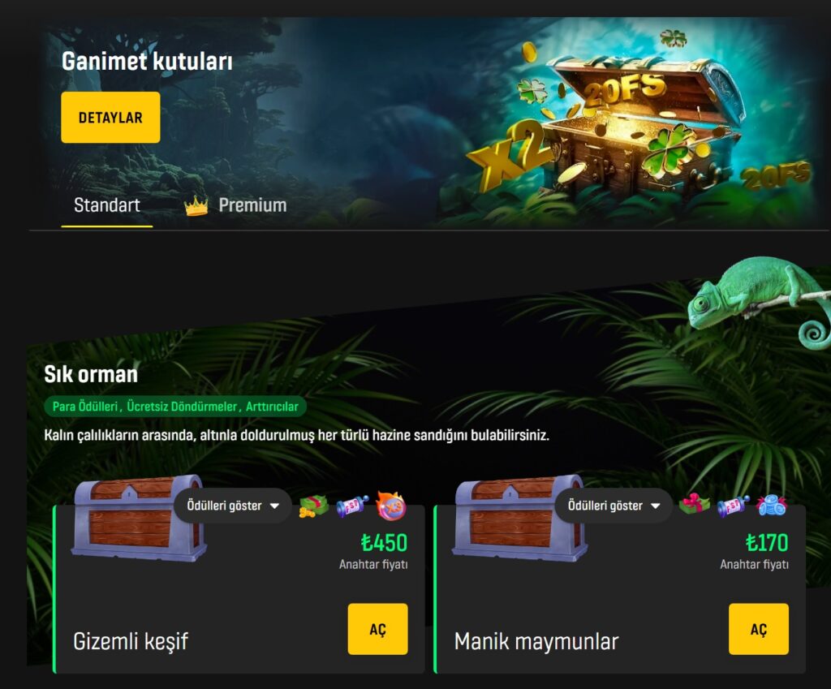This screenshot has height=689, width=831.
Task: Open the DETAYLAR button
Action: click(110, 117)
